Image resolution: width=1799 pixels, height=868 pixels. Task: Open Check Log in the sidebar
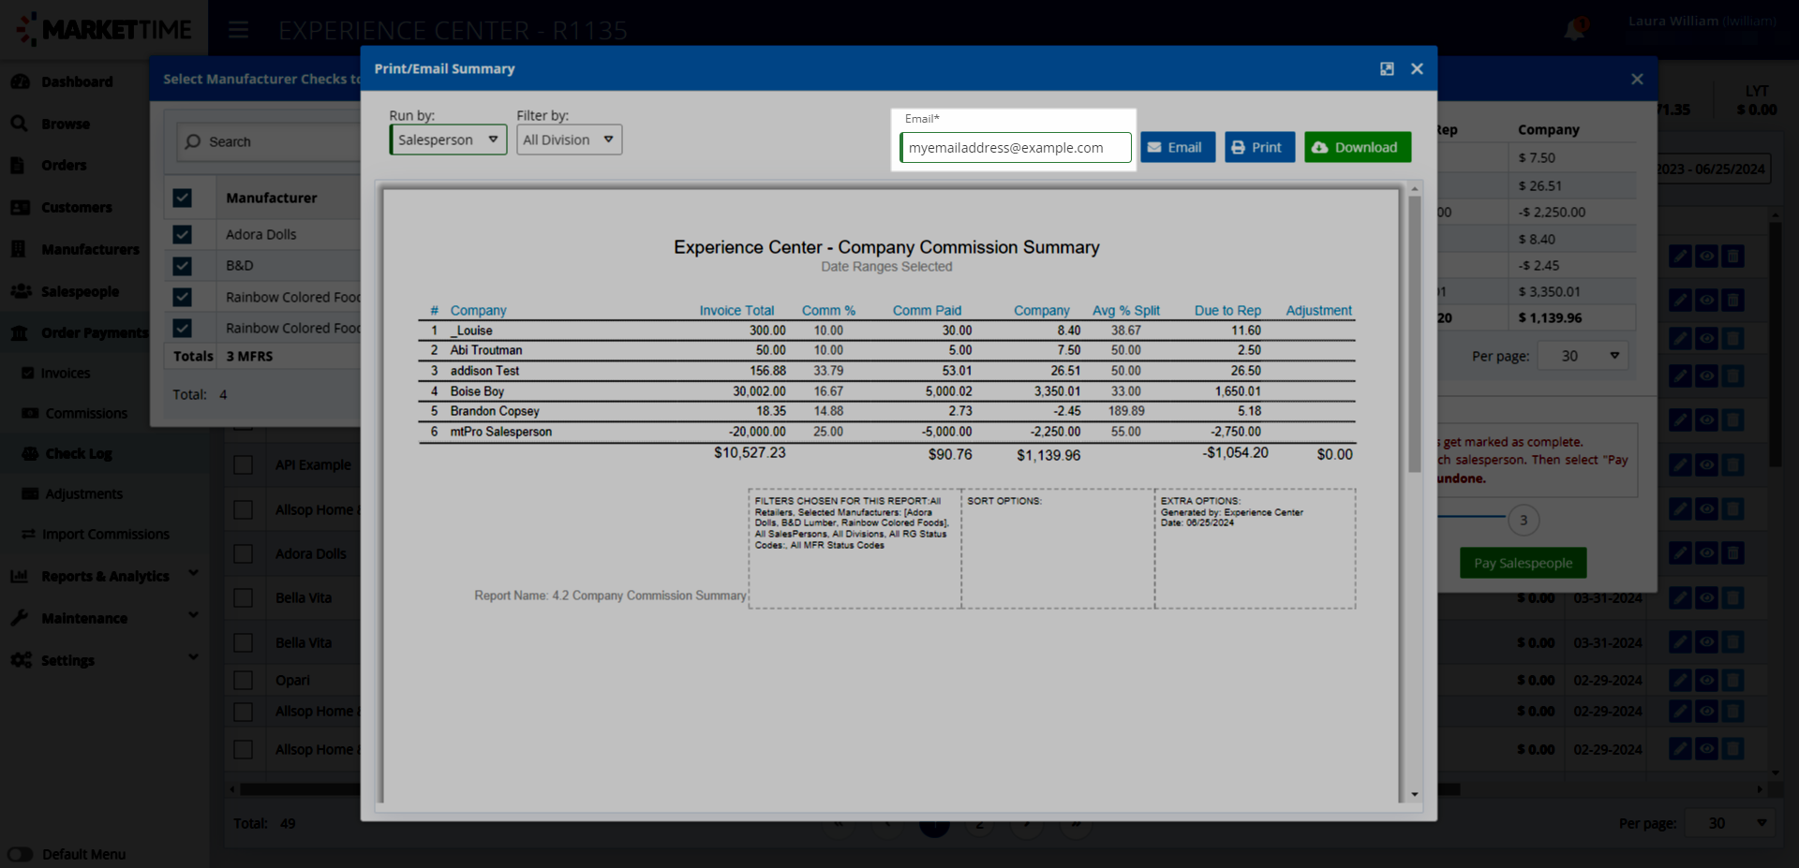point(79,453)
